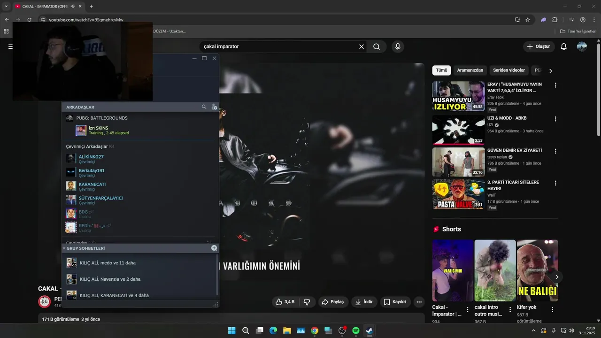Image resolution: width=601 pixels, height=338 pixels.
Task: Select friend SÜTYENPARÇALAYICI
Action: [140, 200]
